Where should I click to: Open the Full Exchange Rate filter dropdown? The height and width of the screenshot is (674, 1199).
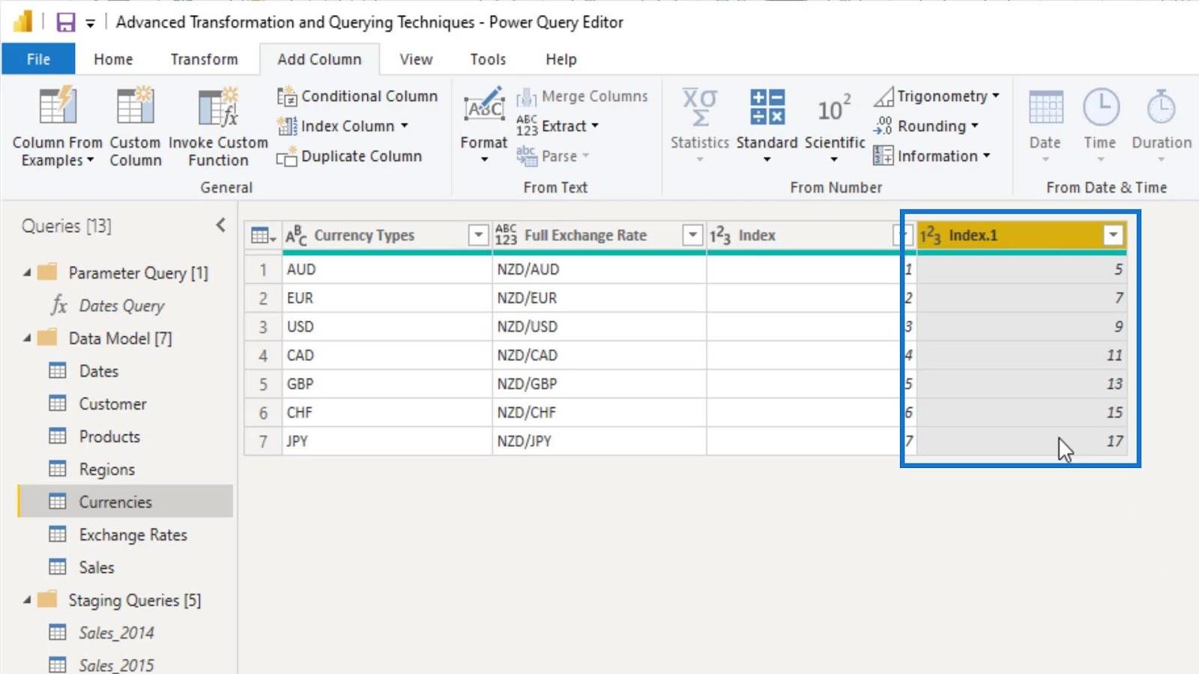(692, 235)
